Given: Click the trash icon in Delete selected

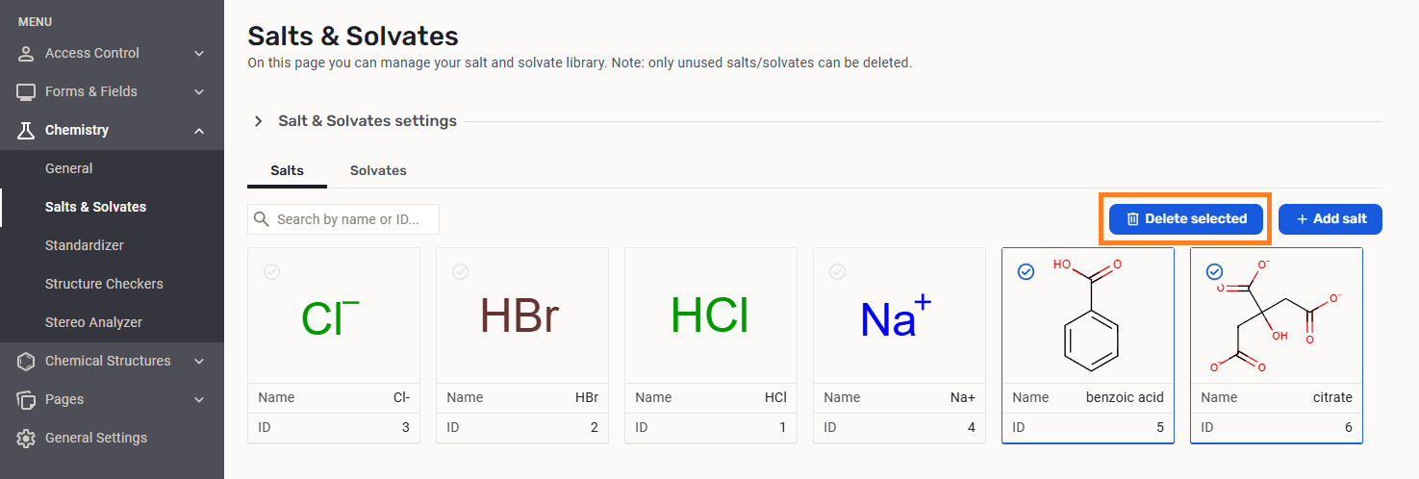Looking at the screenshot, I should [1132, 219].
